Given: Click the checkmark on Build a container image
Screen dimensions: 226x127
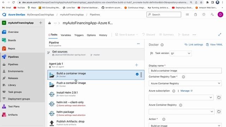Looking at the screenshot, I should (137, 74).
